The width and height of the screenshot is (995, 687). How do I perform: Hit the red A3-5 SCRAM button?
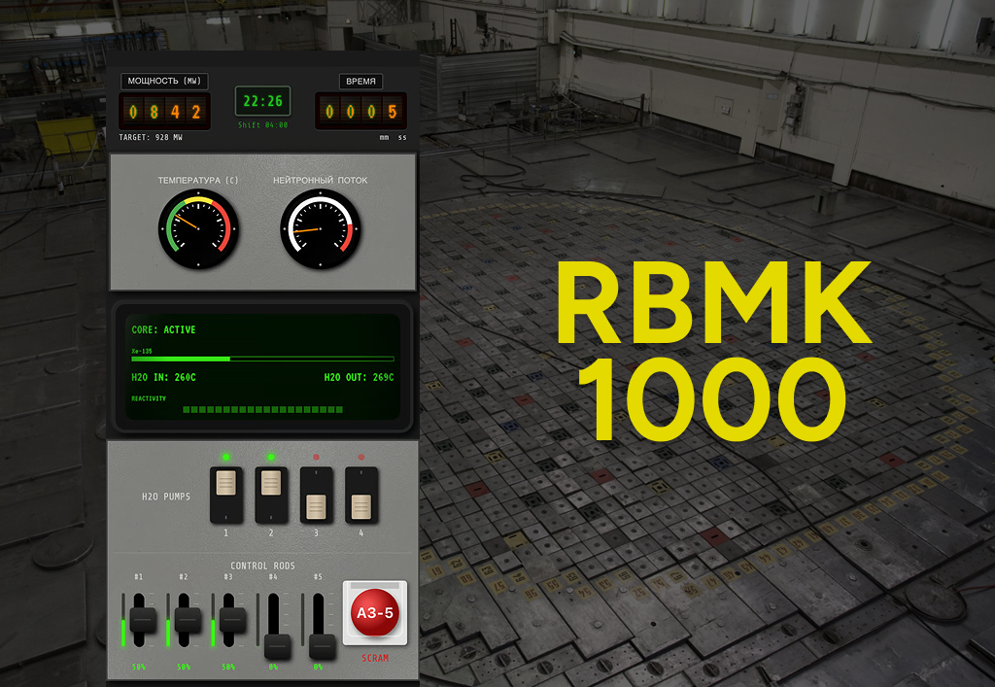click(375, 612)
